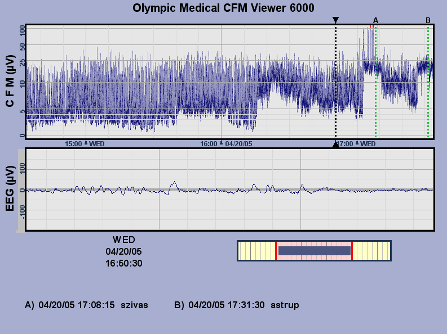Click the right red boundary of the overview bar
Screen dimensions: 447x334
click(352, 251)
